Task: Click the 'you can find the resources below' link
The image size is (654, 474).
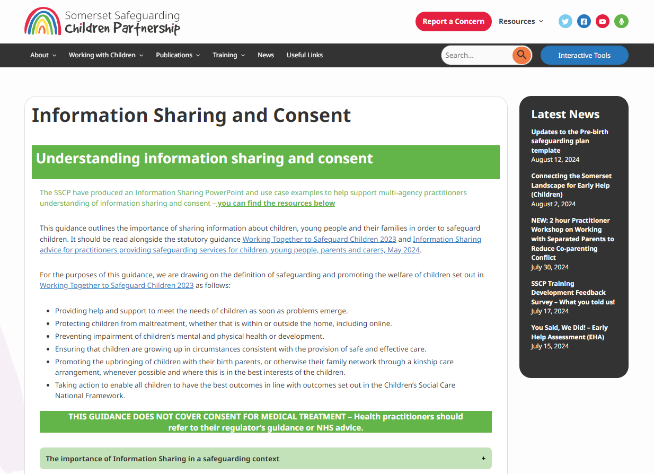Action: (276, 203)
